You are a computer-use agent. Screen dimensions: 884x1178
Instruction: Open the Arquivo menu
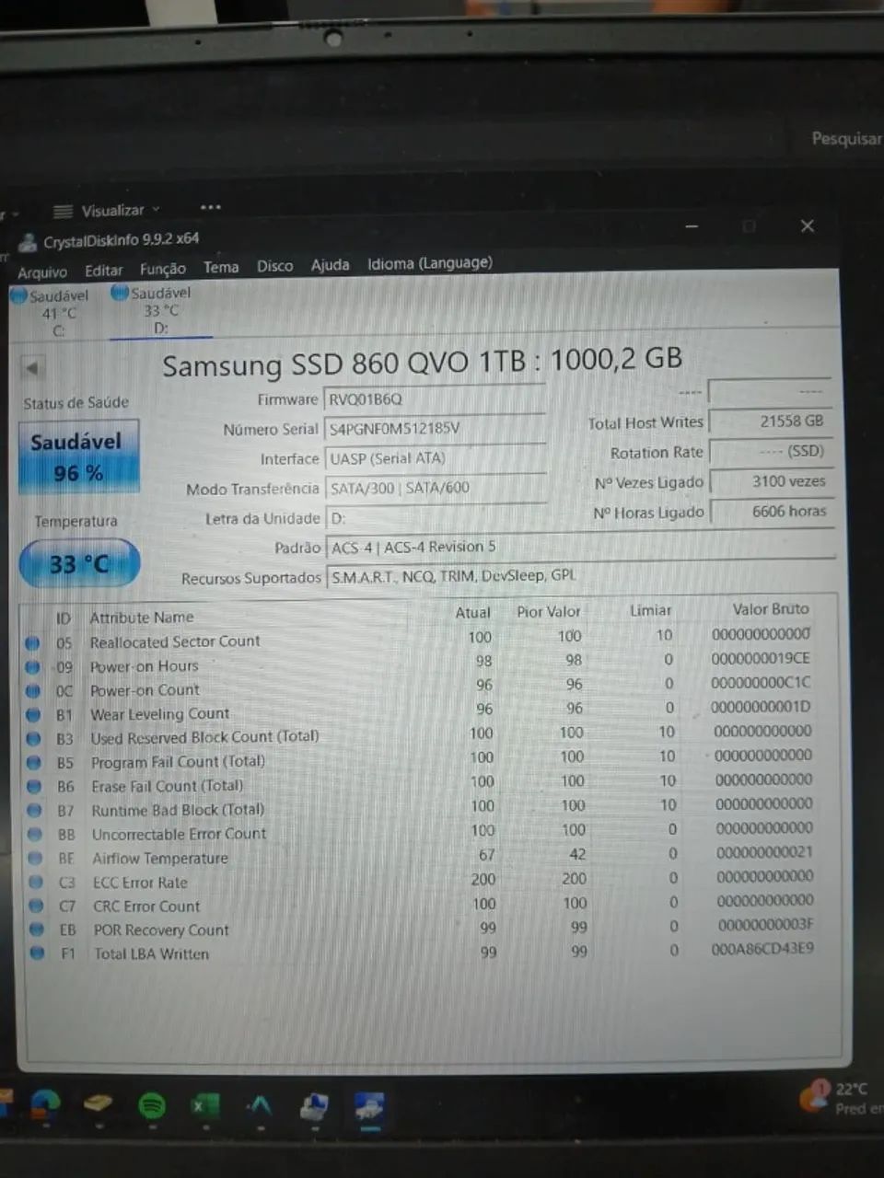42,272
